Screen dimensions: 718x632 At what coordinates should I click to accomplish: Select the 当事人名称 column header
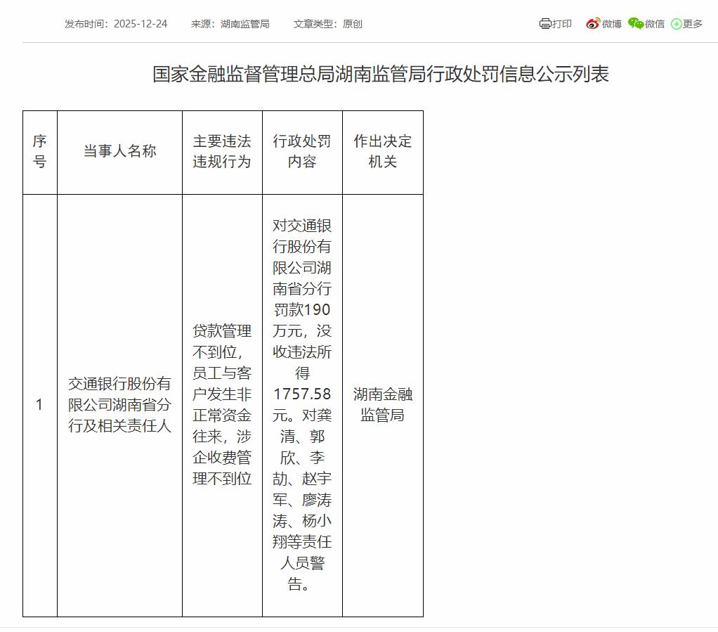point(119,152)
